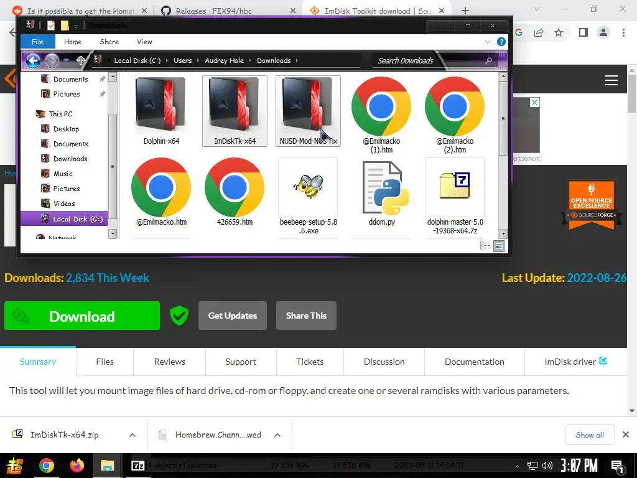Open a new Chrome tab
637x478 pixels.
[465, 11]
